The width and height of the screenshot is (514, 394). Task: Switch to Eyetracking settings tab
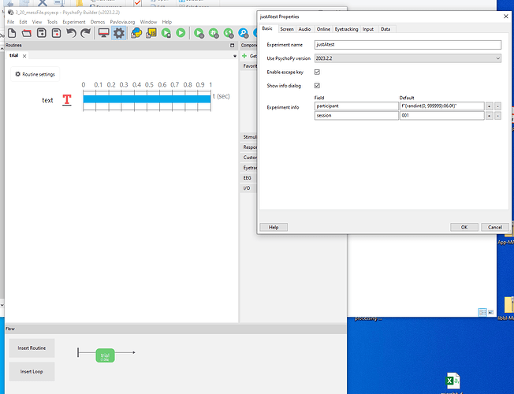tap(346, 29)
